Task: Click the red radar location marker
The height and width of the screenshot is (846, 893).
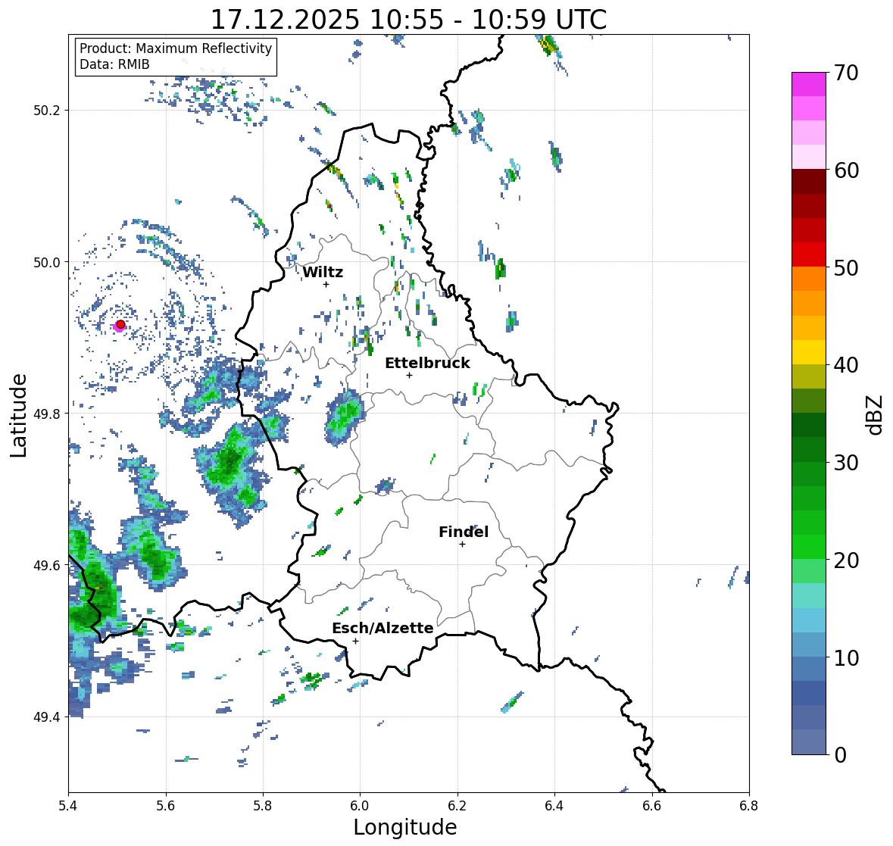Action: click(x=120, y=324)
